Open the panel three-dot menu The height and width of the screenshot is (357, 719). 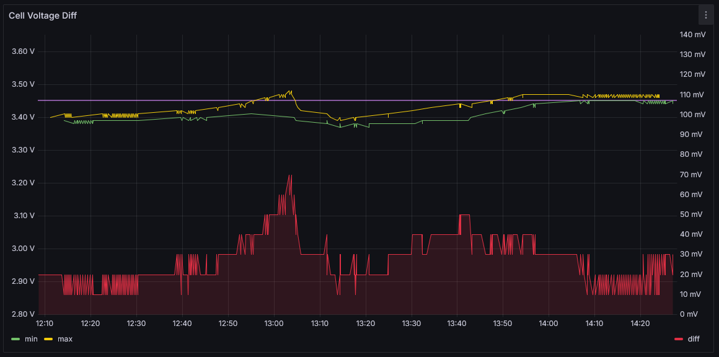click(706, 15)
